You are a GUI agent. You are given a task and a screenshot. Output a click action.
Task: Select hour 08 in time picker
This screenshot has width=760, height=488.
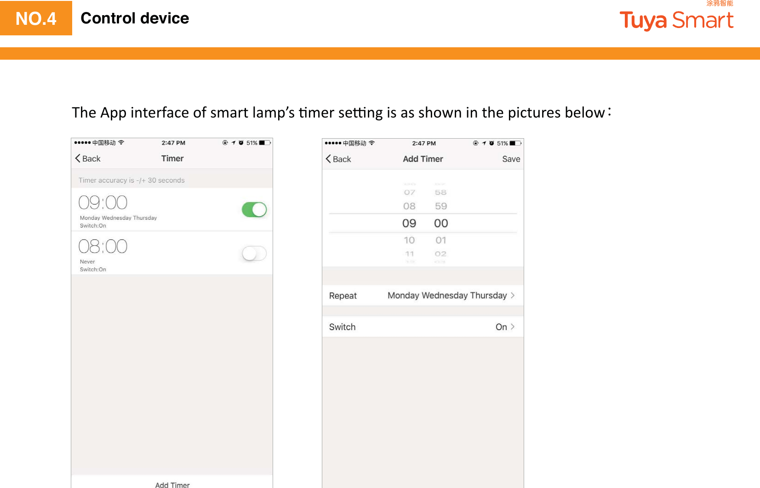[x=409, y=206]
